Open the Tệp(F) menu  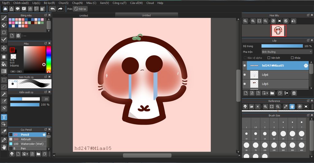6,3
